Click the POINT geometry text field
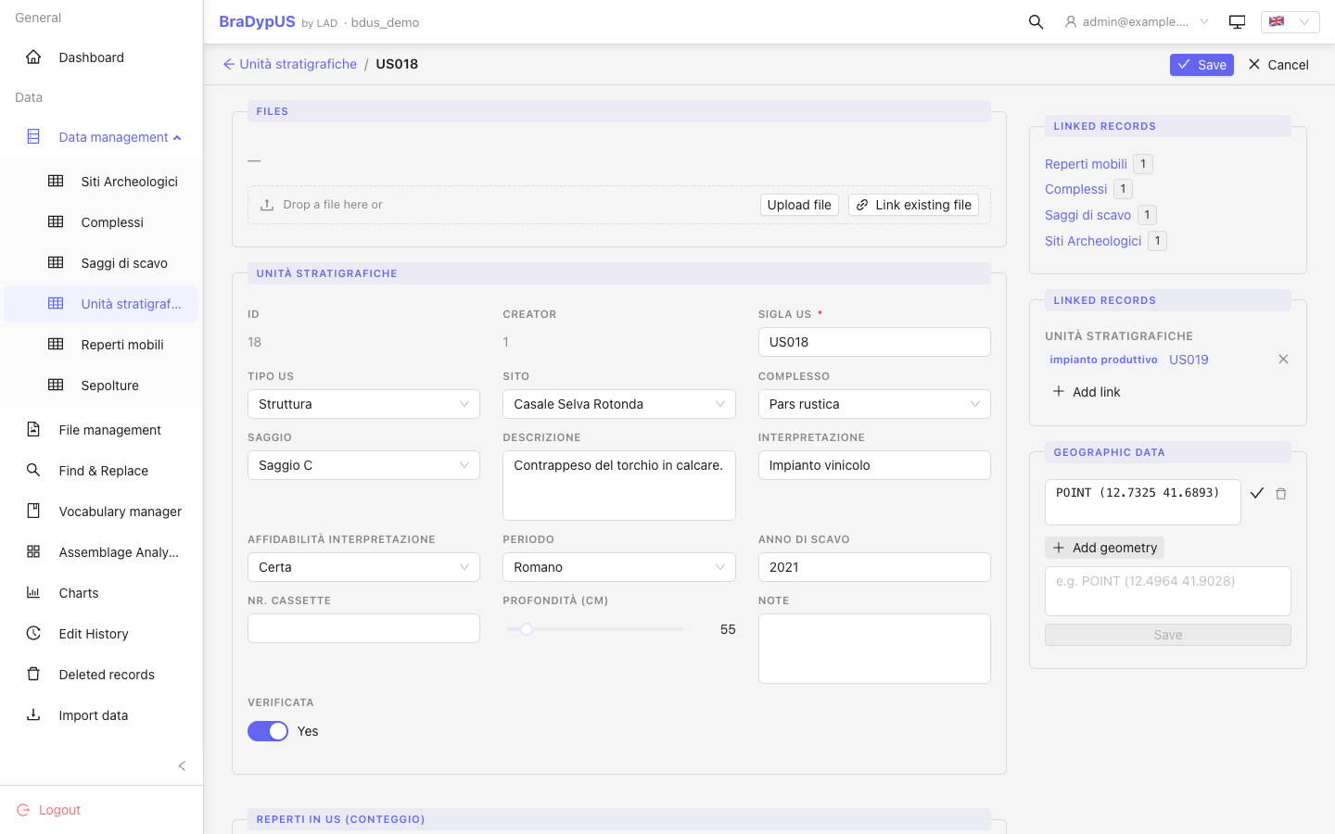 click(1142, 502)
